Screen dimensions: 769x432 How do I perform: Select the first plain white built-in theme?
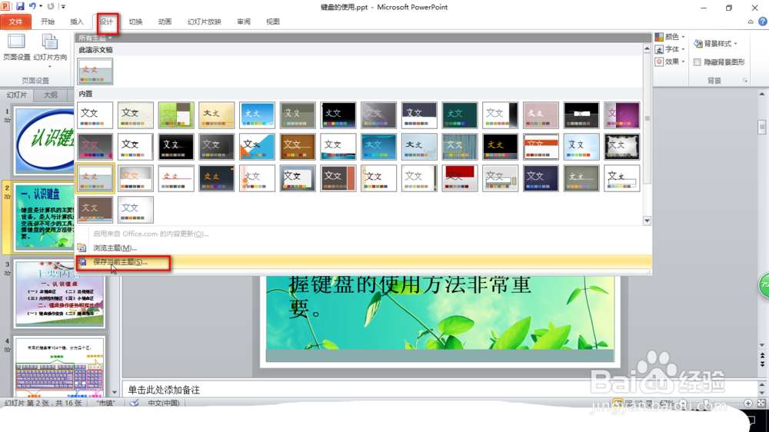95,115
